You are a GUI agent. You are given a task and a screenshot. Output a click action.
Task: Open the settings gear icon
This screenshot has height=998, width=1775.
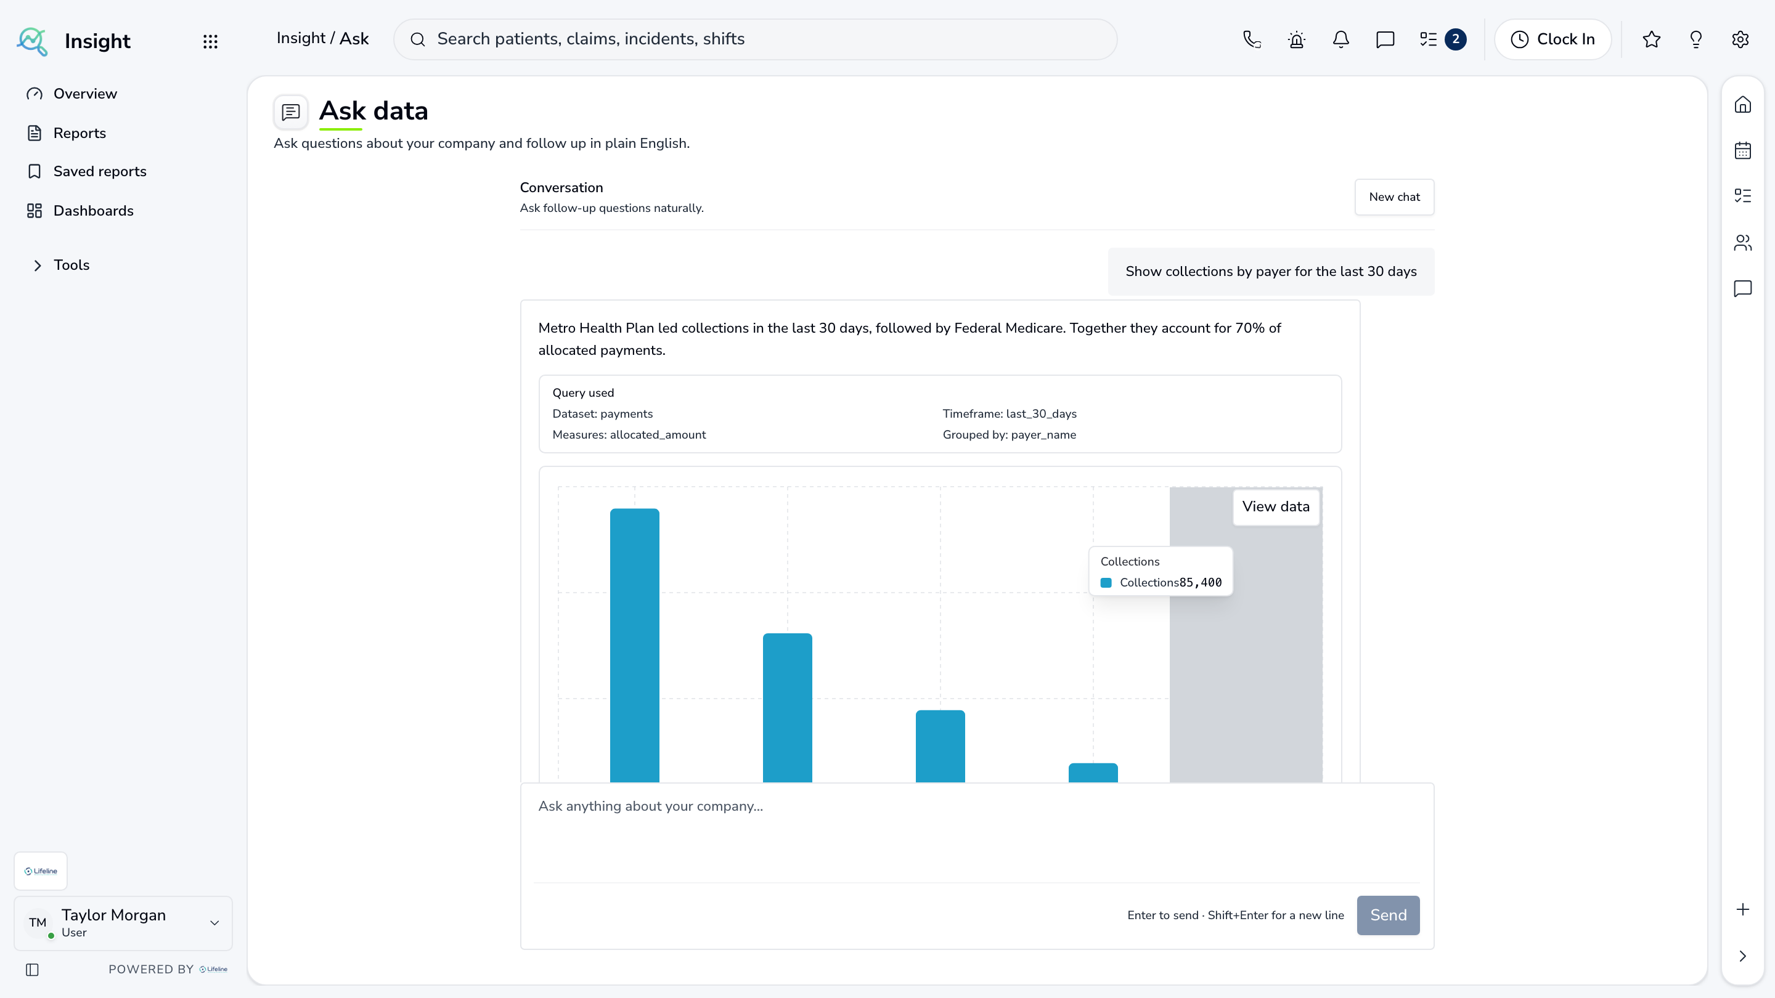1740,39
